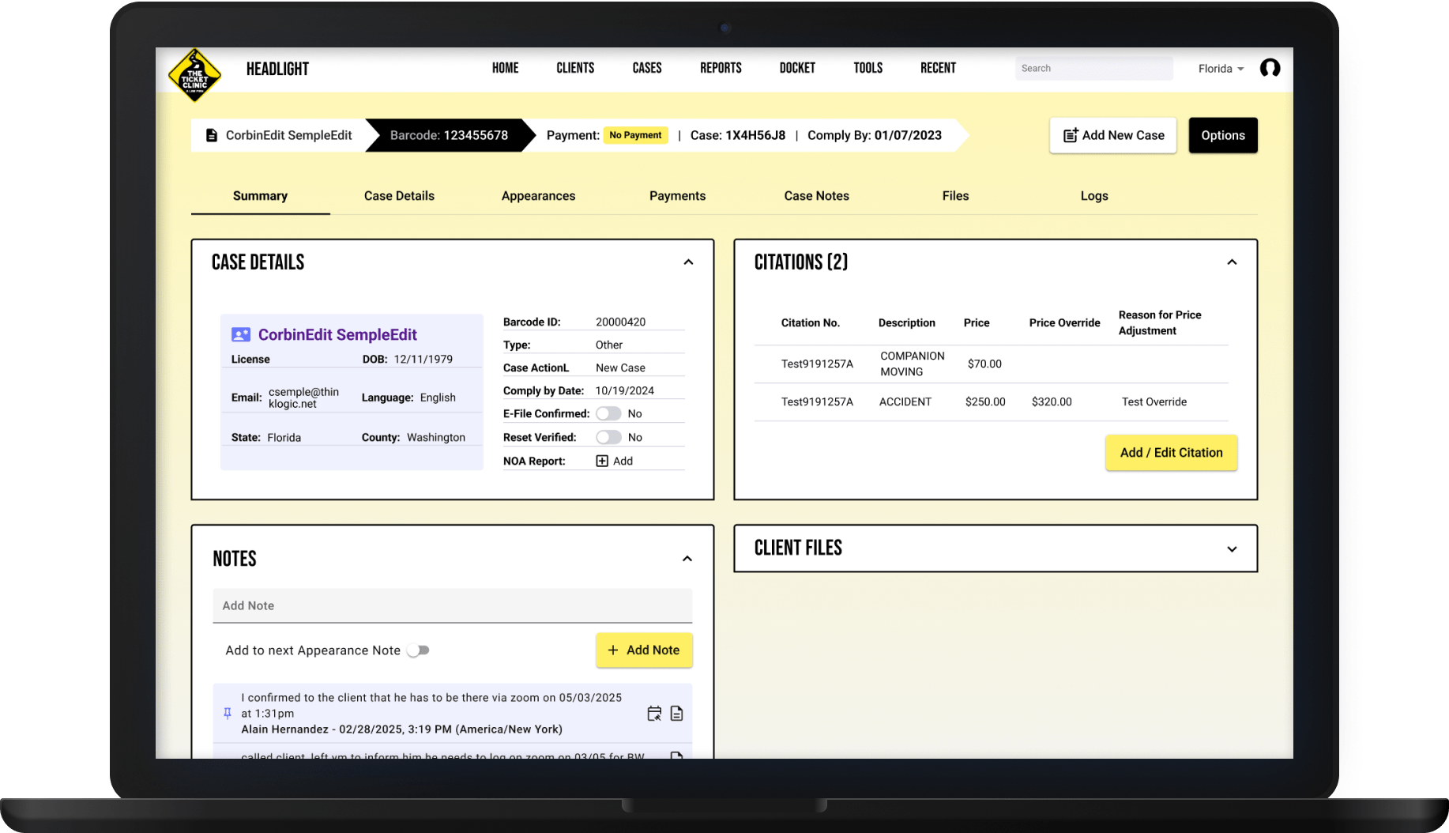Switch to the Files tab
The width and height of the screenshot is (1449, 833).
coord(955,196)
